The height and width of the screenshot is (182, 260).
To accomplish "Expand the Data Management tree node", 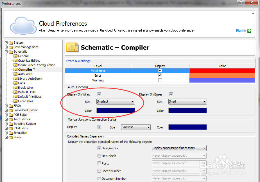I will pyautogui.click(x=6, y=47).
